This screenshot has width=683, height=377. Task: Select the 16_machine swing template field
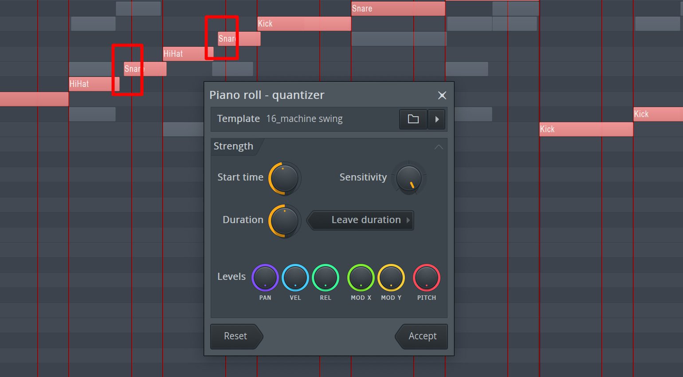(x=304, y=119)
